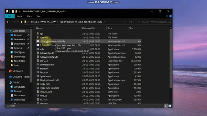Open the View ribbon tab
Screen dimensions: 207x116
38,16
